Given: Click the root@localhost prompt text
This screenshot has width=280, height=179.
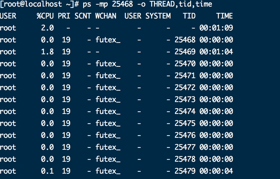Looking at the screenshot, I should 33,4.
